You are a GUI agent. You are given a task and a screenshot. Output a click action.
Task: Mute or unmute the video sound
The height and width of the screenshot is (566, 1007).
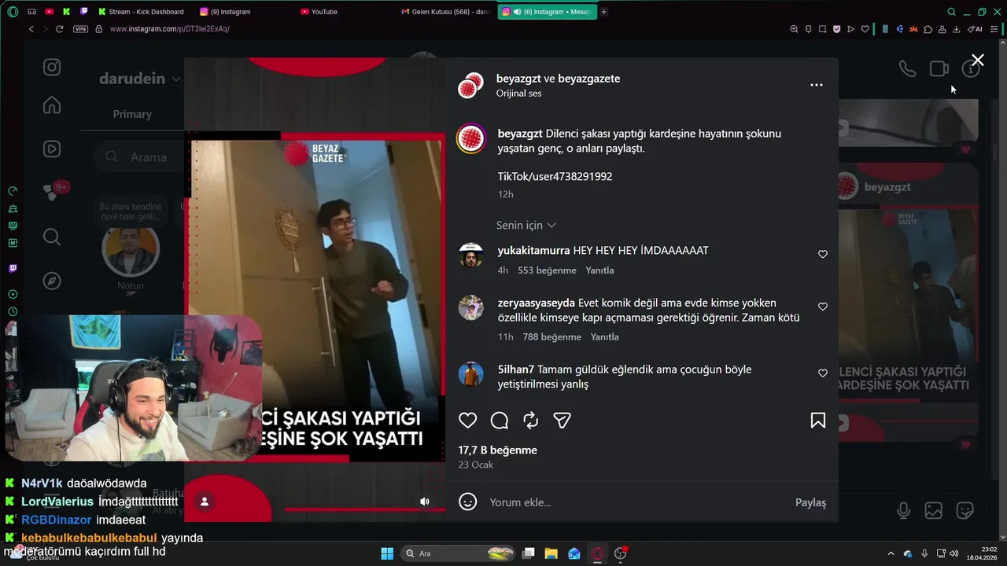click(425, 502)
